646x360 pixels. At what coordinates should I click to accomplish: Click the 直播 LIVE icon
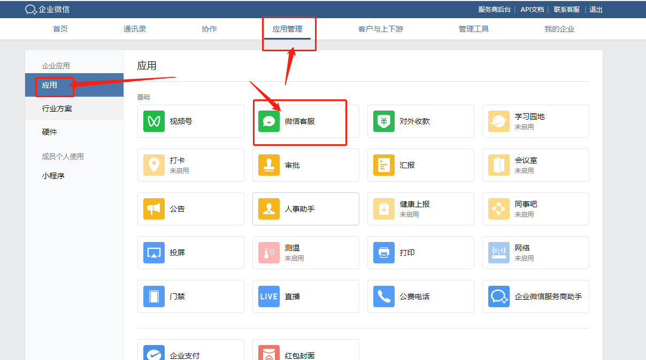(269, 296)
